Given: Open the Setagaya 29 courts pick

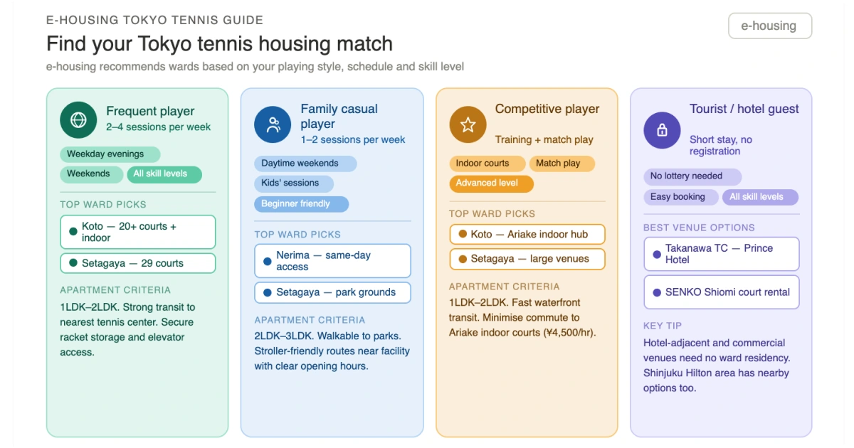Looking at the screenshot, I should [x=137, y=263].
